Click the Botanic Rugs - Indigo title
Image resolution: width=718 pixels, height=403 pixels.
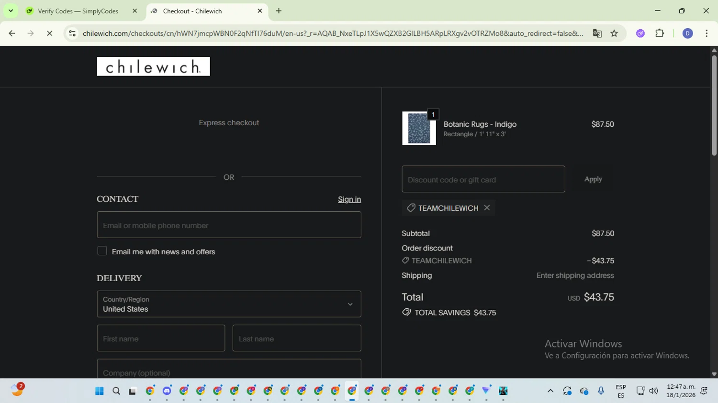coord(480,124)
